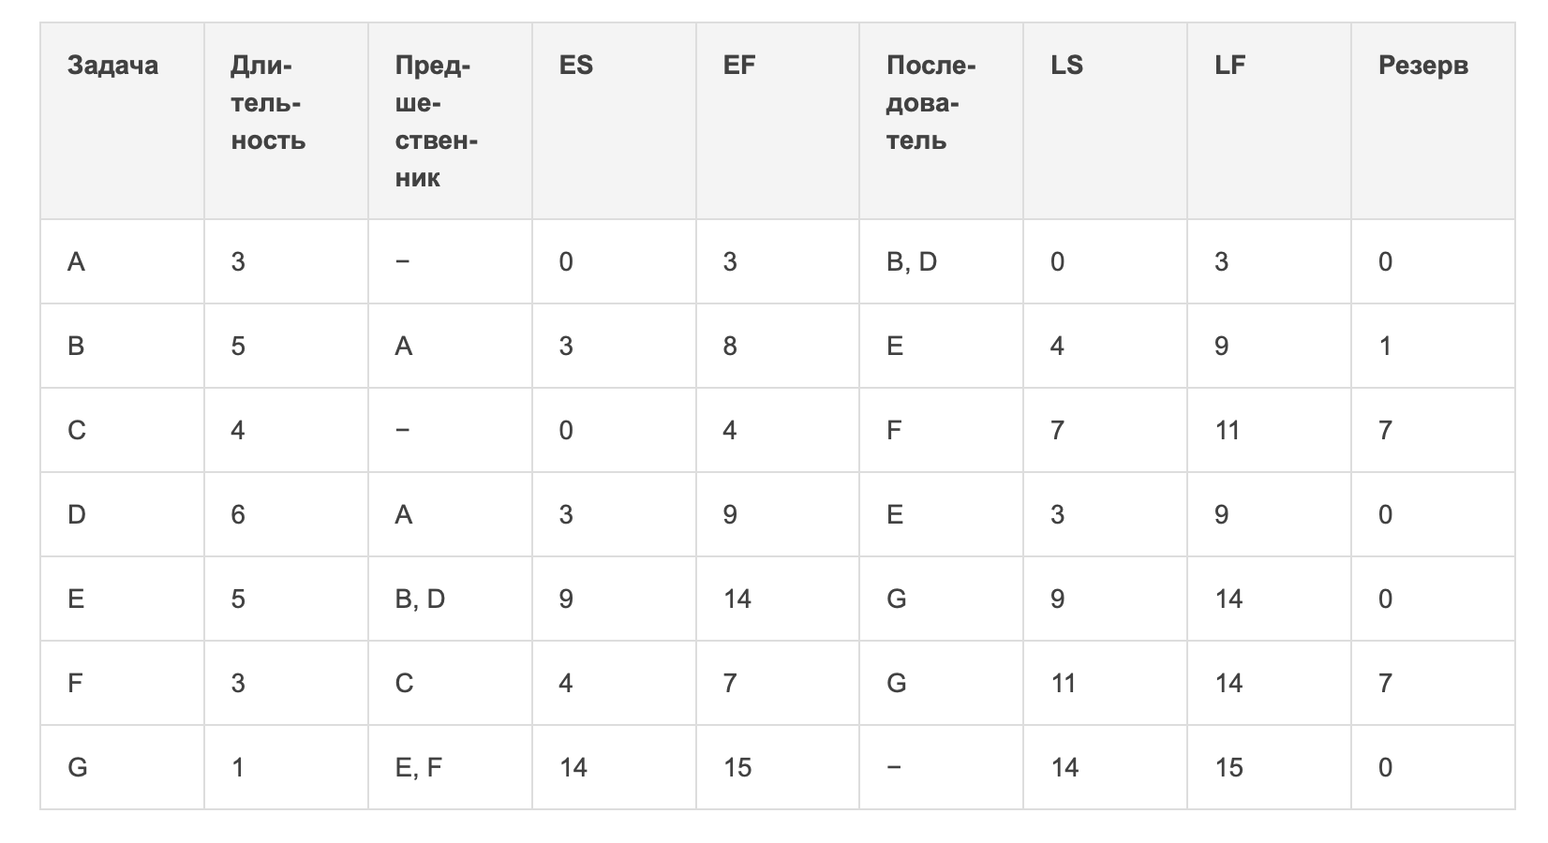Screen dimensions: 1548x843
Task: Click the reserve value 1 in row B
Action: tap(1385, 346)
